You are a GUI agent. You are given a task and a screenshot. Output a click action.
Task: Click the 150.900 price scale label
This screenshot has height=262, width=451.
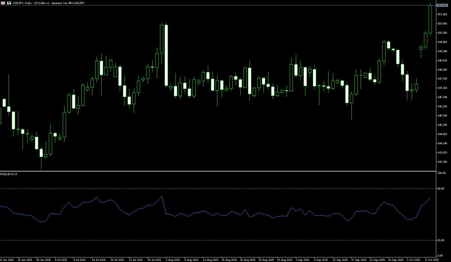click(442, 24)
